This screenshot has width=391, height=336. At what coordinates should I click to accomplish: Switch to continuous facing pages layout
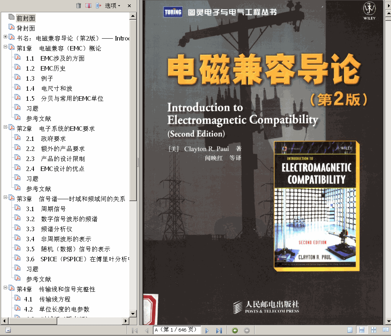pyautogui.click(x=374, y=330)
